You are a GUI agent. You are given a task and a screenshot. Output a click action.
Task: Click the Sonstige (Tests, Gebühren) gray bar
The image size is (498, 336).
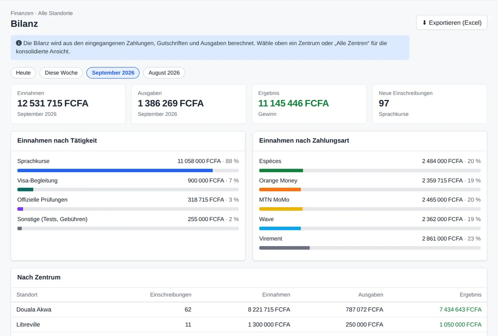tap(20, 228)
